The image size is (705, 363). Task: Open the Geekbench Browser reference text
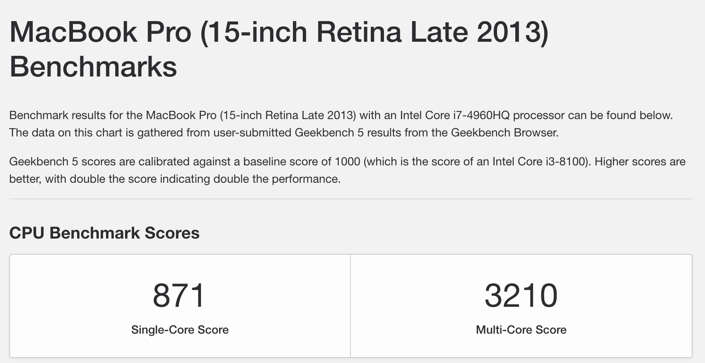click(x=504, y=132)
